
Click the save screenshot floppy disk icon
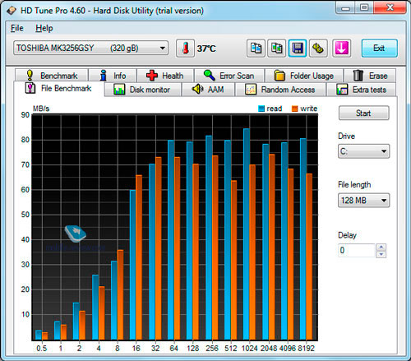298,49
